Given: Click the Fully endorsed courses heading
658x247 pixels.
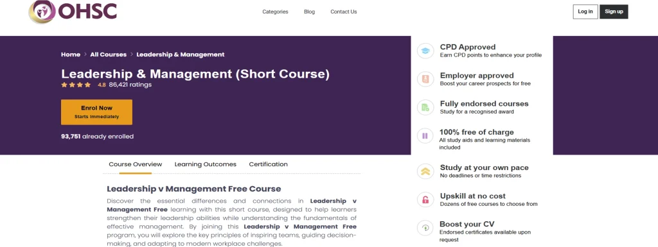Looking at the screenshot, I should (485, 104).
